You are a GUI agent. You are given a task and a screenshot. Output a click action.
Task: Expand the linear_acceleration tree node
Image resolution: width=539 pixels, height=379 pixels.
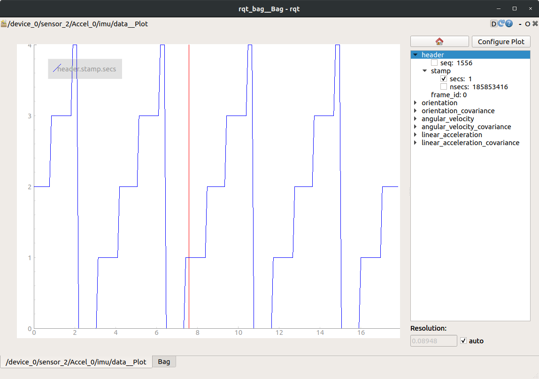[415, 135]
